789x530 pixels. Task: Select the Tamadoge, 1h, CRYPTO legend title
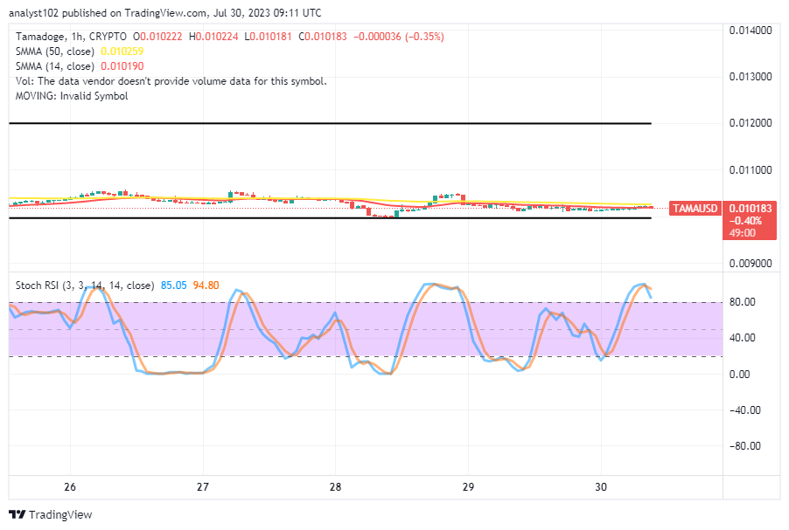(x=71, y=37)
